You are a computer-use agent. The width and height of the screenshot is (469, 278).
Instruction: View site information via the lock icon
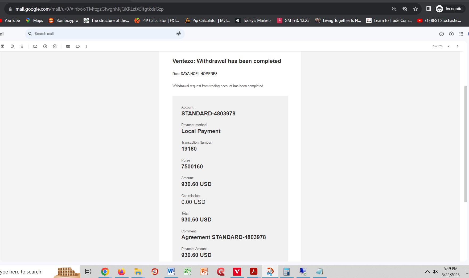(10, 9)
